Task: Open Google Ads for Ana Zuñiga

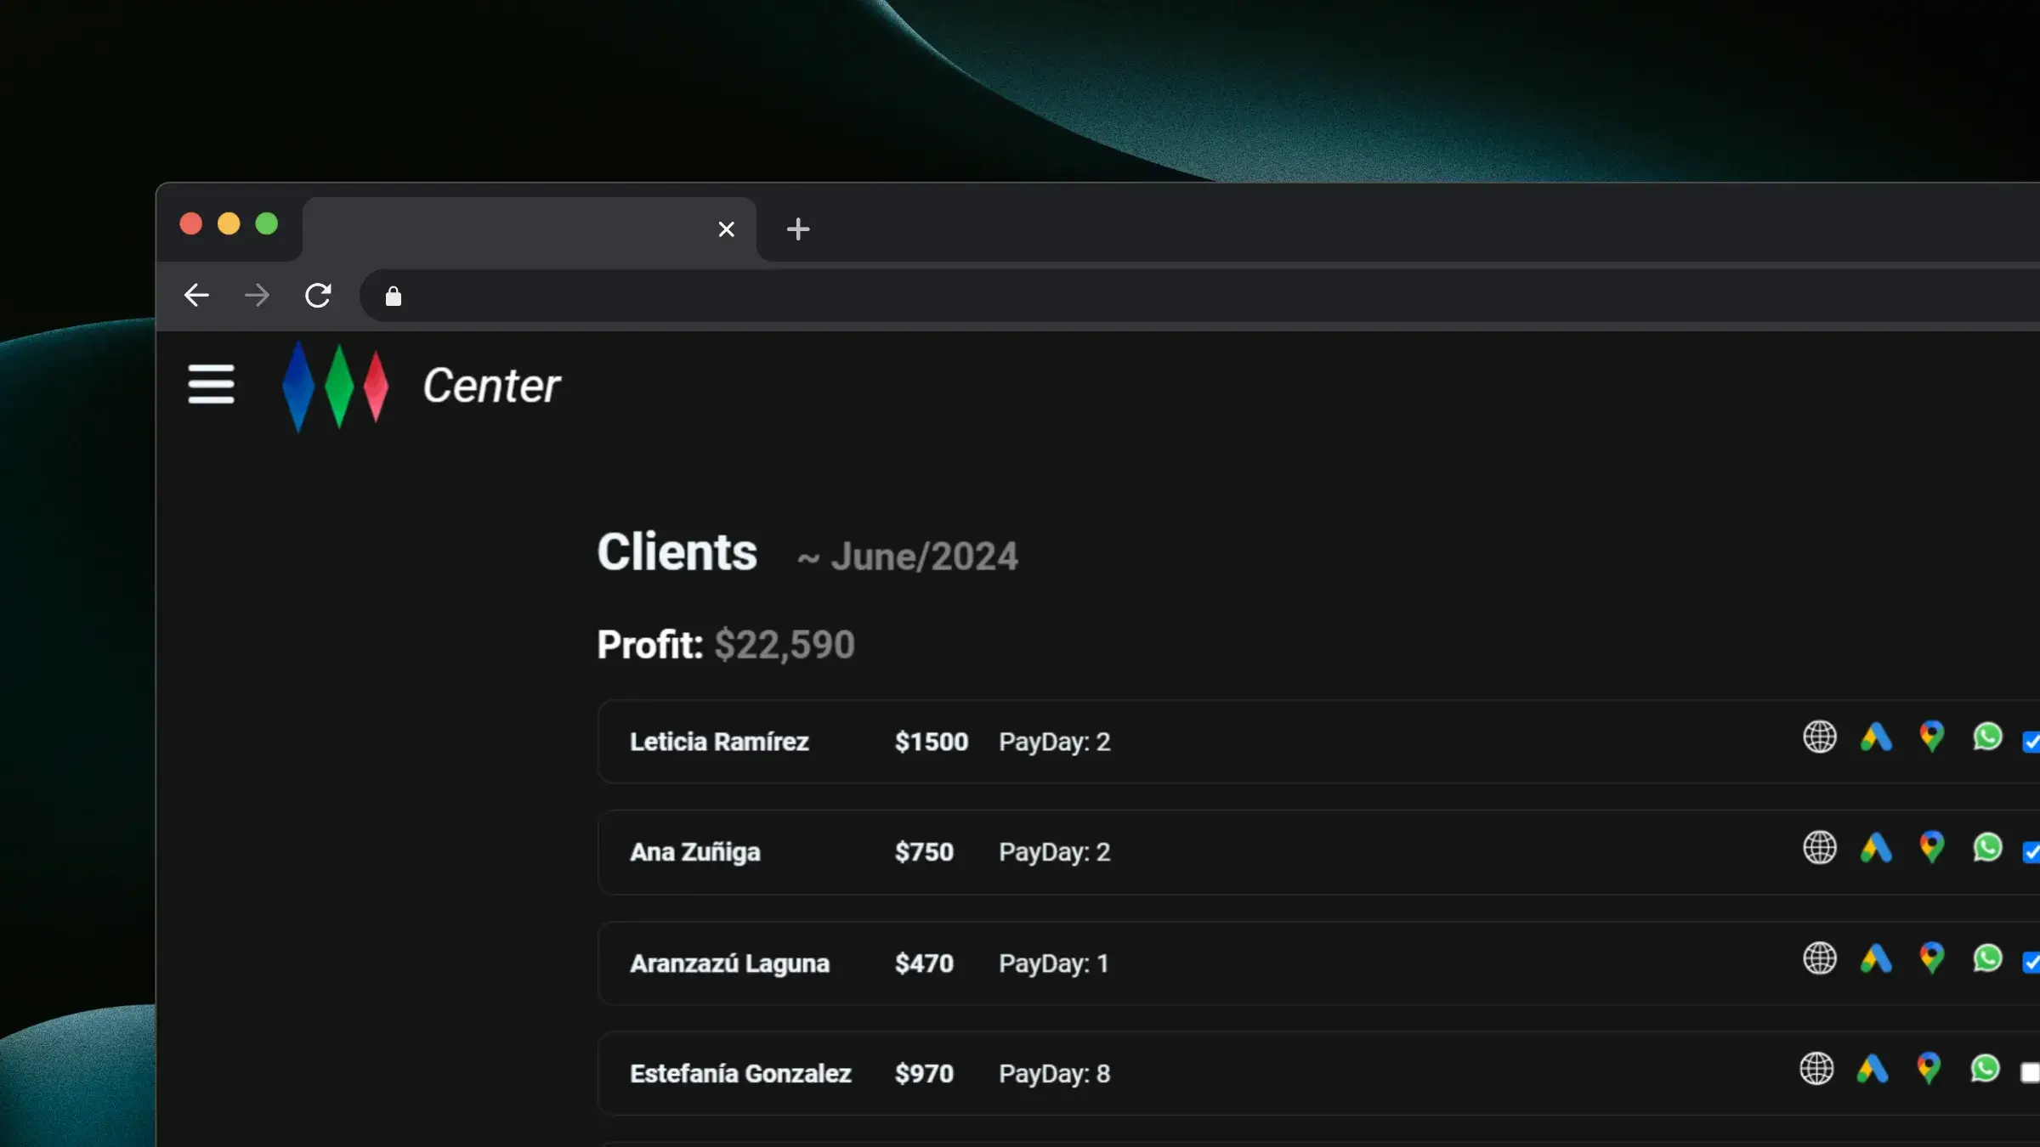Action: click(1876, 847)
